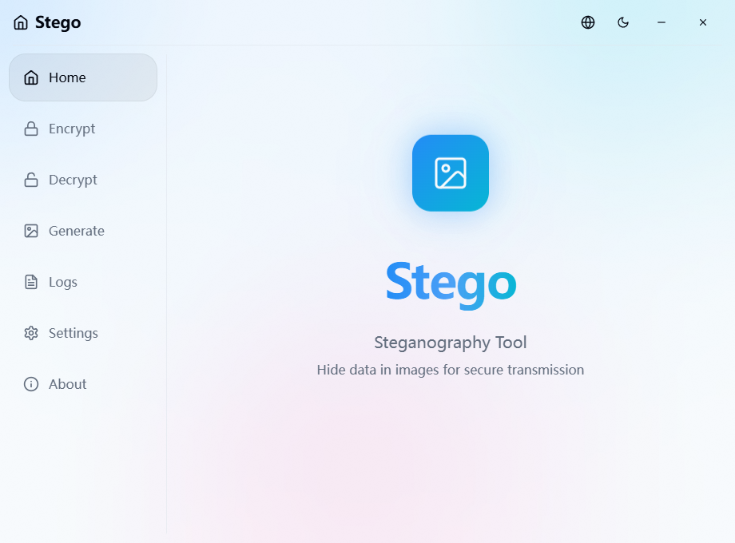Open the Generate label in sidebar
This screenshot has width=735, height=543.
(x=77, y=231)
